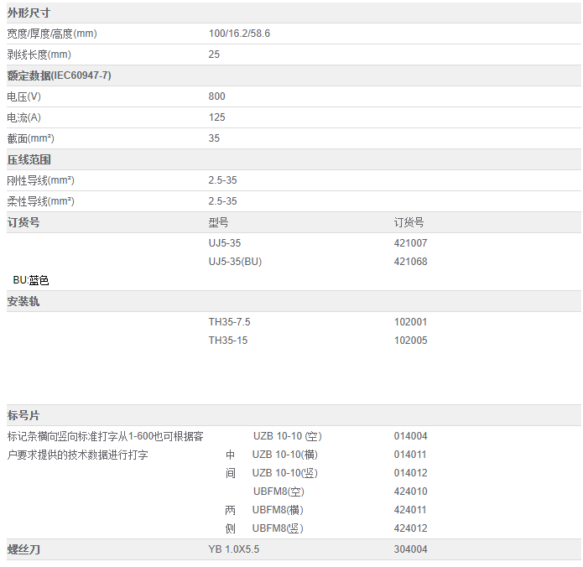Click the 标号片 section header
This screenshot has width=583, height=567.
pos(23,415)
